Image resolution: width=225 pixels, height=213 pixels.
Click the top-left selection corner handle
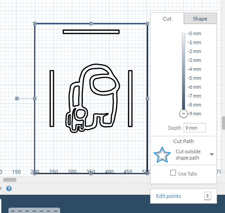[x=35, y=24]
